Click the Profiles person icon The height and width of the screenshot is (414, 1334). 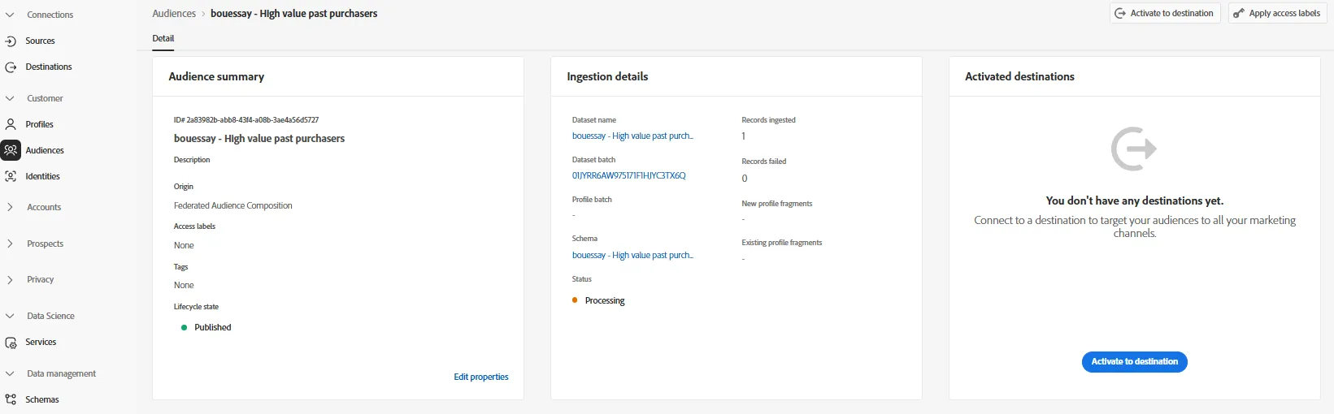(11, 124)
